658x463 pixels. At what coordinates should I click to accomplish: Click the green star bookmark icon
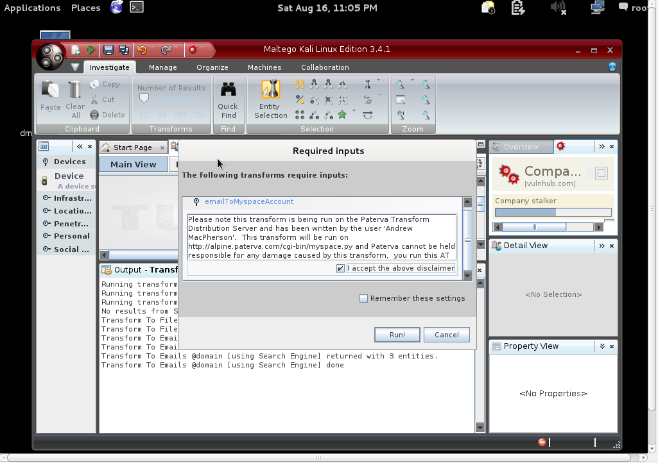(x=342, y=115)
